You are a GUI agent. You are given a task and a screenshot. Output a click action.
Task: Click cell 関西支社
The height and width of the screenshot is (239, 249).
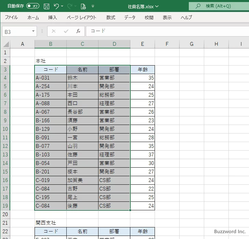[x=51, y=223]
